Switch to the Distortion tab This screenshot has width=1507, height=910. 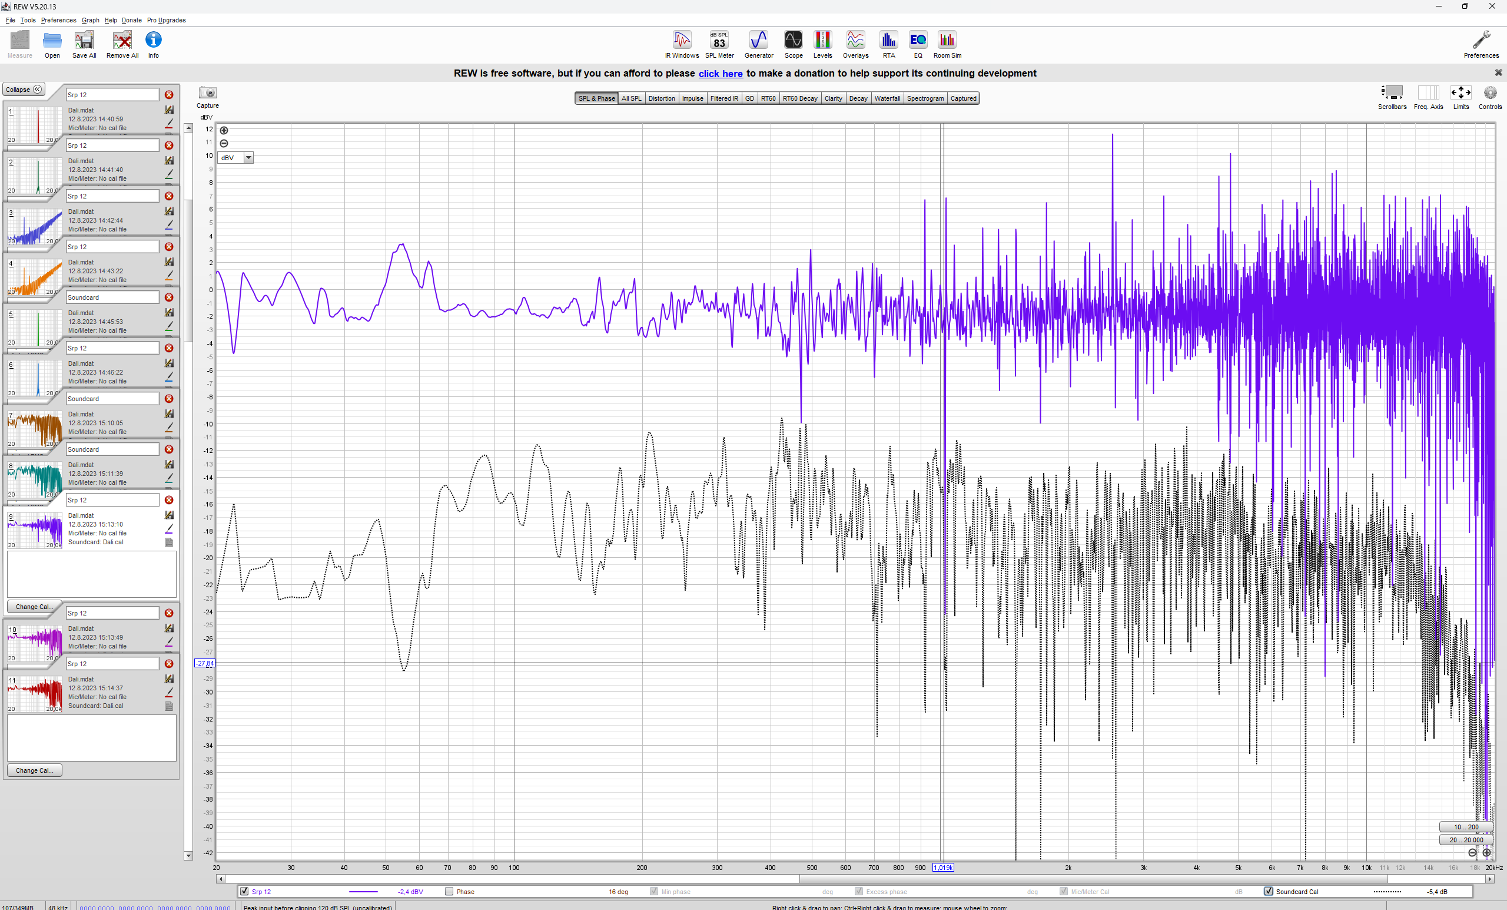(x=662, y=98)
